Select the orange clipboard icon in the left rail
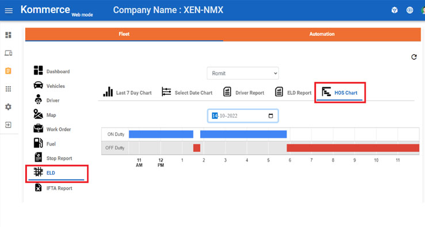Image resolution: width=425 pixels, height=227 pixels. [x=9, y=71]
